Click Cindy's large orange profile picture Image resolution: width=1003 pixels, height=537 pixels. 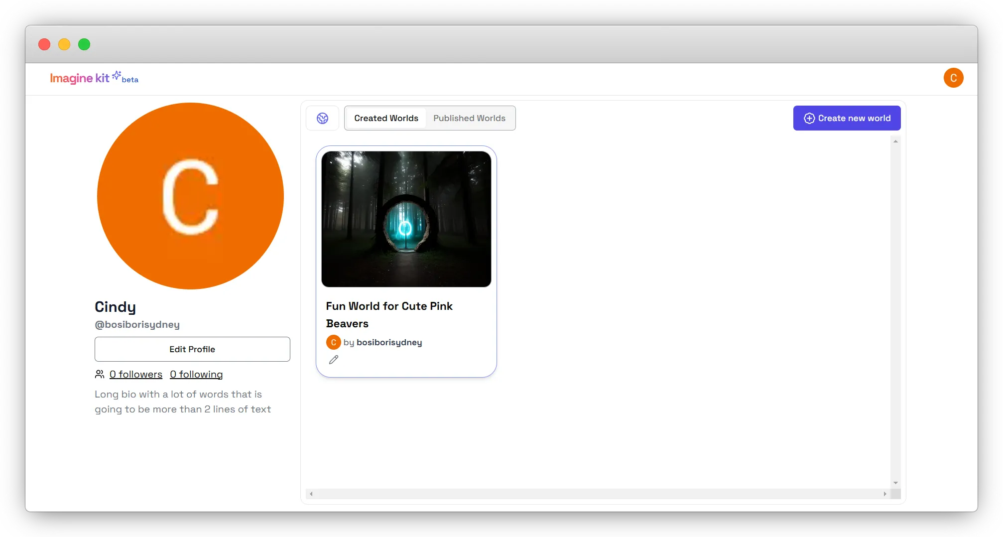click(x=190, y=196)
